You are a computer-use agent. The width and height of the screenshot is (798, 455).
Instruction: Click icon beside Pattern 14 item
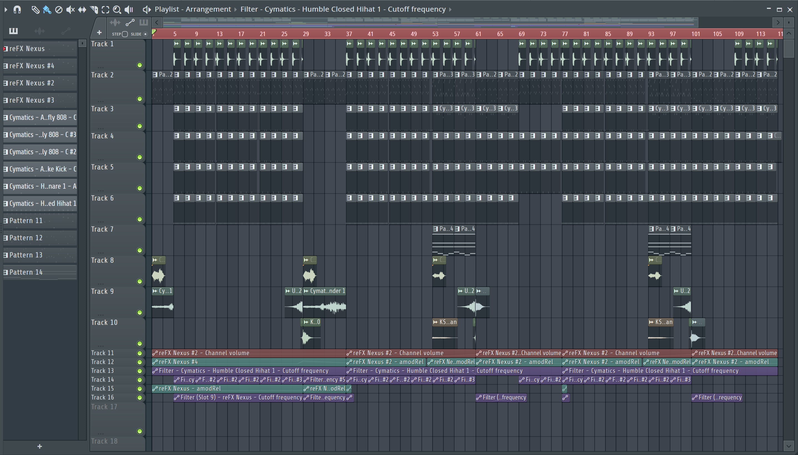5,272
